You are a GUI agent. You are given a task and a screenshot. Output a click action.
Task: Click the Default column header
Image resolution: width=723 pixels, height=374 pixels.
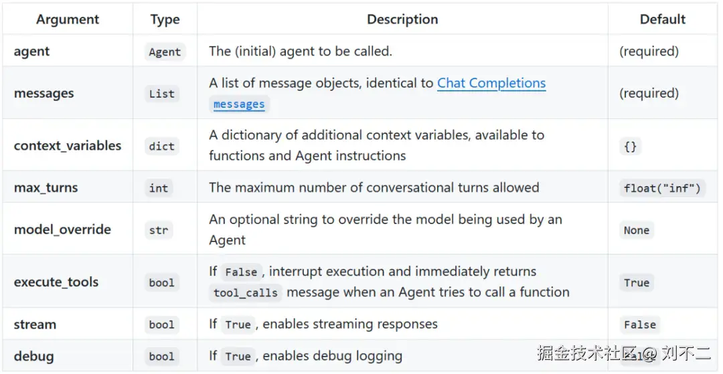(x=662, y=19)
